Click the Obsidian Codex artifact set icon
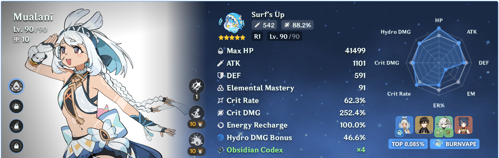The image size is (499, 158). point(220,150)
